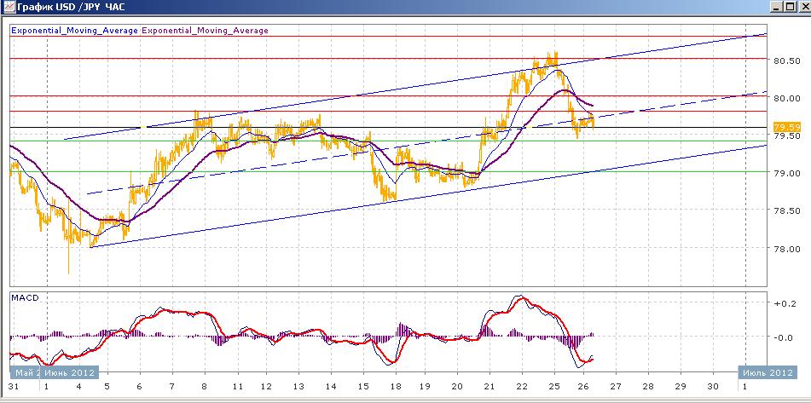The width and height of the screenshot is (811, 403).
Task: Click date label 5 on time axis
Action: click(107, 387)
